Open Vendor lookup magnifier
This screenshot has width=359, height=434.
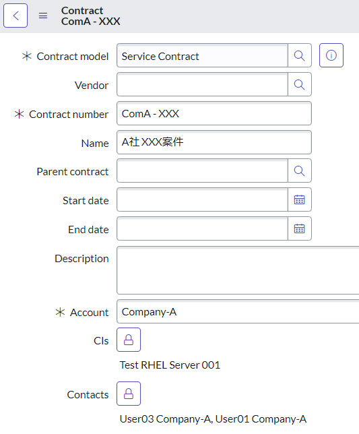point(300,84)
